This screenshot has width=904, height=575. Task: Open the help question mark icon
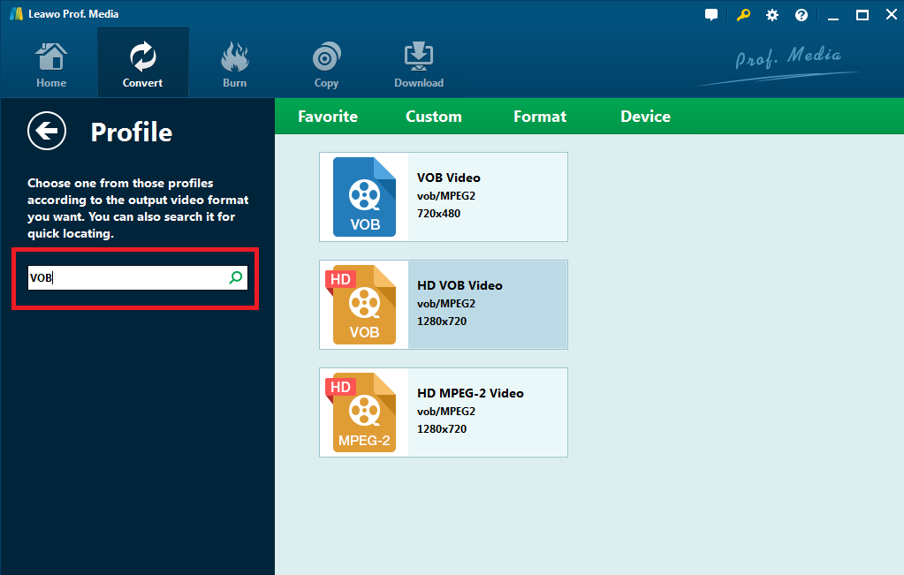801,15
